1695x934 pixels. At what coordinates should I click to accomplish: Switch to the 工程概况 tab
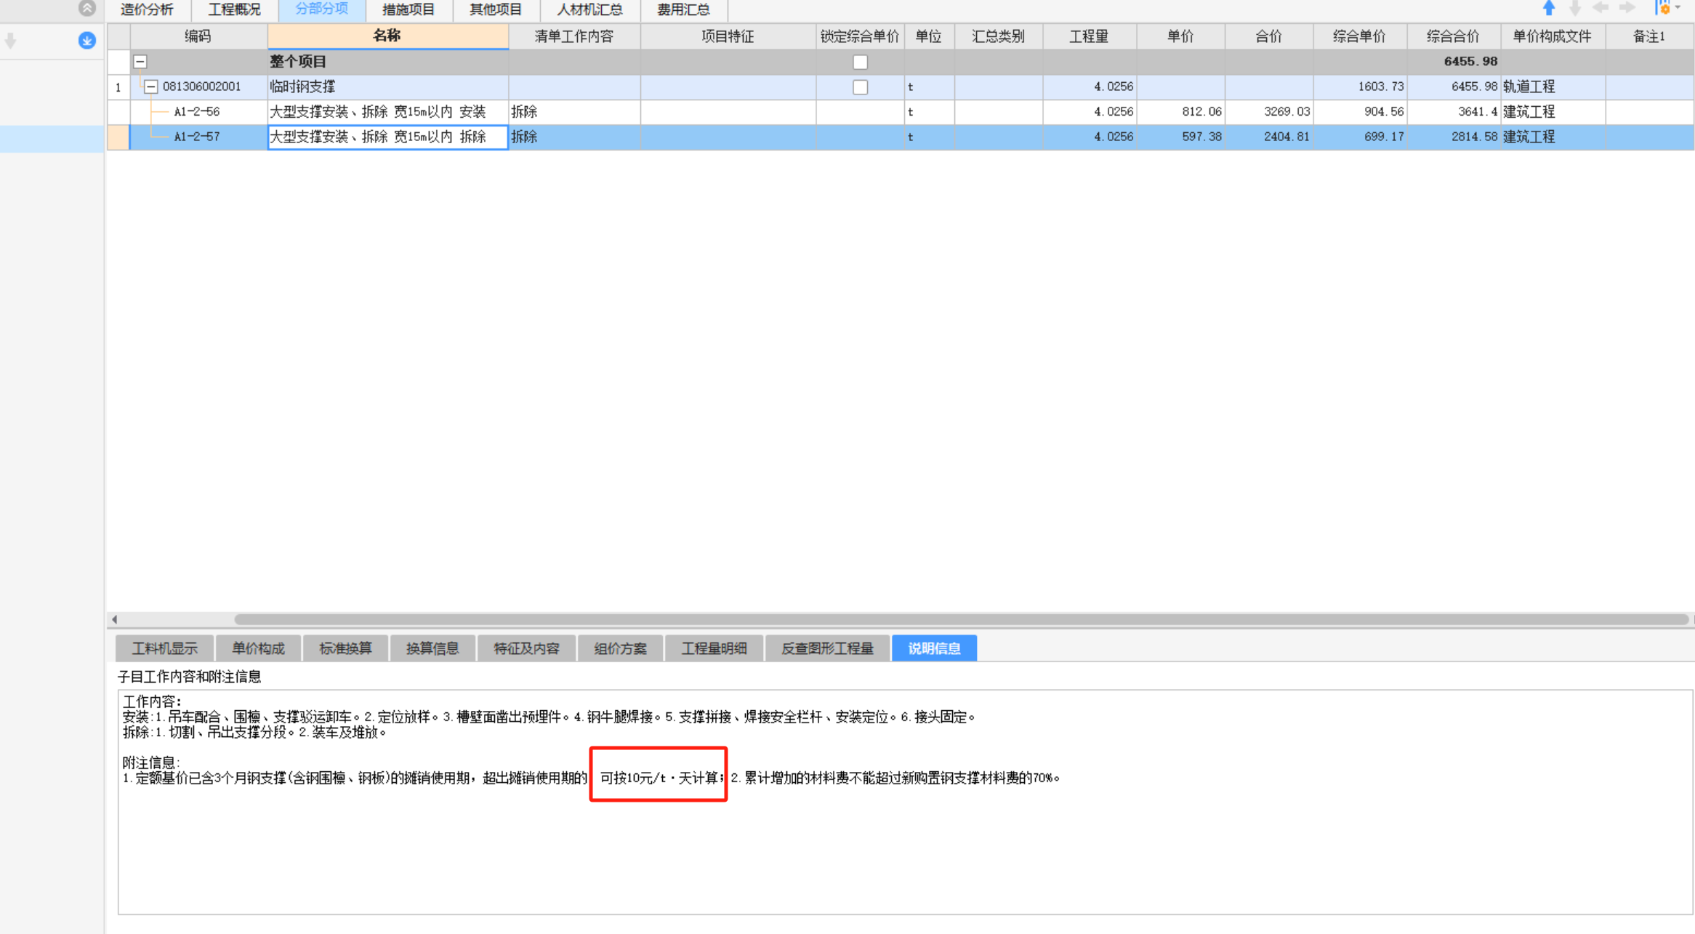[x=235, y=9]
